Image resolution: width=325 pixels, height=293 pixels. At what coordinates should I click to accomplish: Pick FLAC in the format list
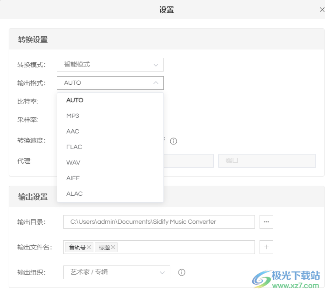(110, 147)
